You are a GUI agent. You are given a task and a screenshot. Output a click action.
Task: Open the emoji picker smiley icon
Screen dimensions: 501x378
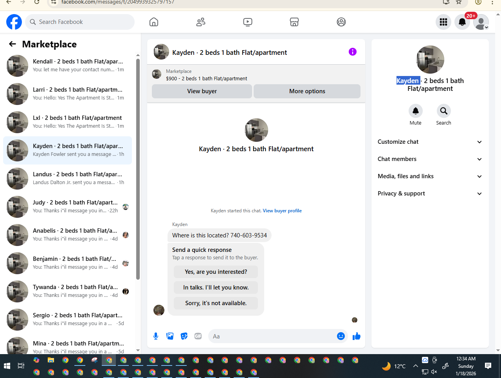coord(341,336)
